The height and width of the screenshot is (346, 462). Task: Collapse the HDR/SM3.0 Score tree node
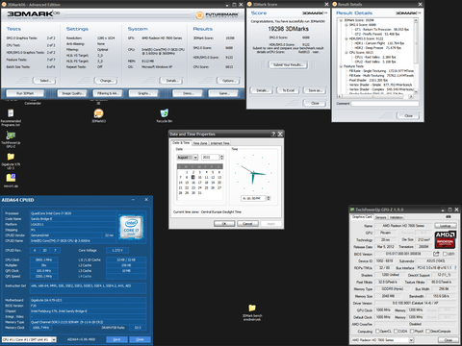point(346,38)
